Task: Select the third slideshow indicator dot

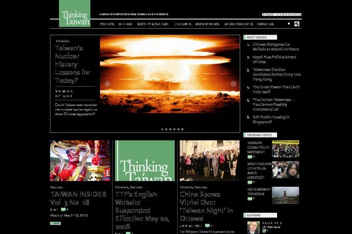Action: [170, 129]
